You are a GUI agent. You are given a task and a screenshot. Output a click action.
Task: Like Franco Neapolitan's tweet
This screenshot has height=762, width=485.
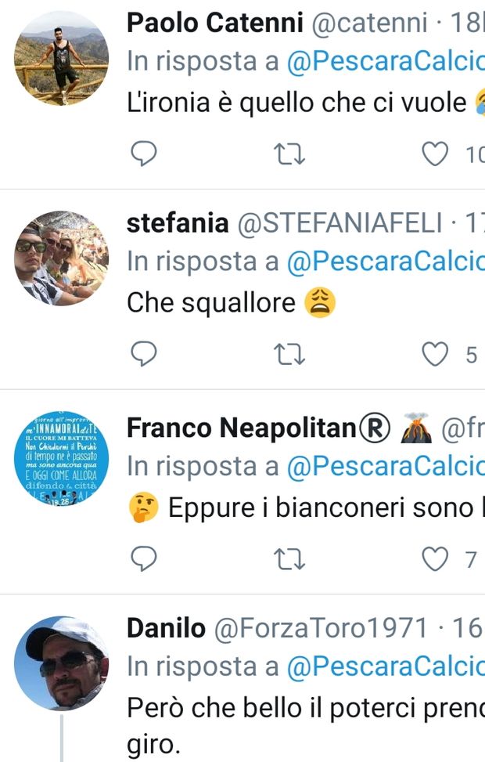435,558
